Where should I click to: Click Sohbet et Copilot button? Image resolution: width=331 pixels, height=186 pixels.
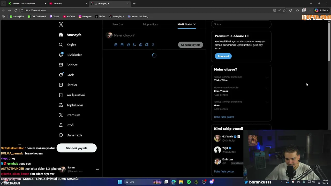[322, 10]
